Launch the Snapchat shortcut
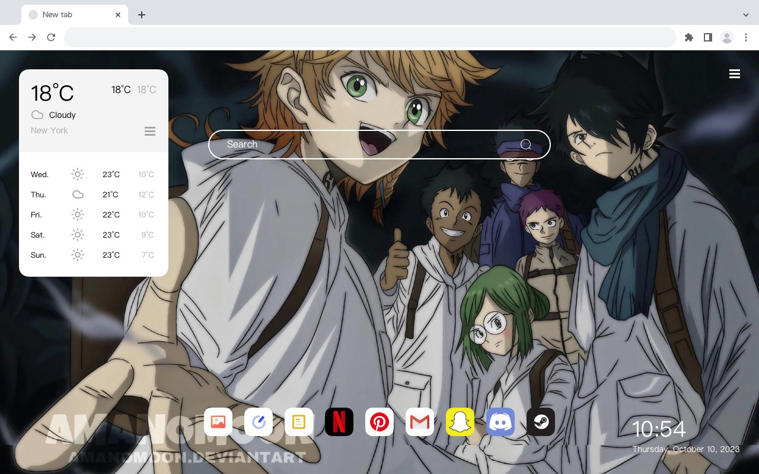This screenshot has width=759, height=474. [x=460, y=422]
